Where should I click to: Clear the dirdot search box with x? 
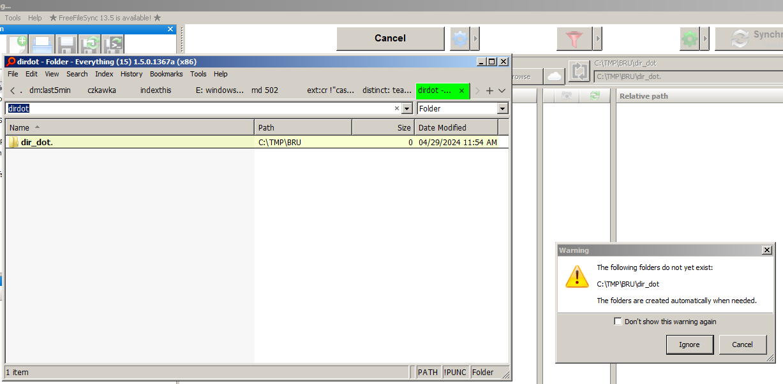click(x=396, y=108)
